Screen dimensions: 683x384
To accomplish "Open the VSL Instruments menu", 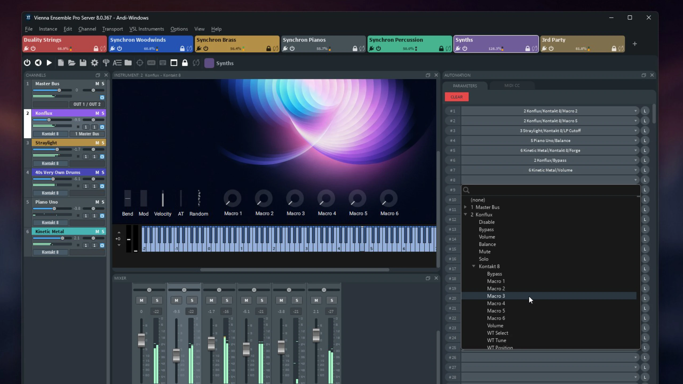I will (146, 29).
